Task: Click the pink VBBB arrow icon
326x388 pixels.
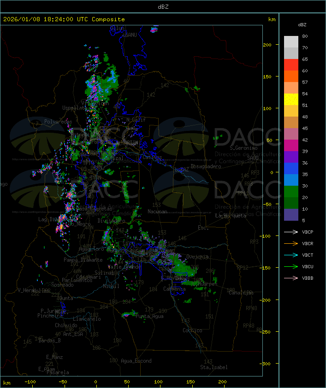Action: [291, 278]
